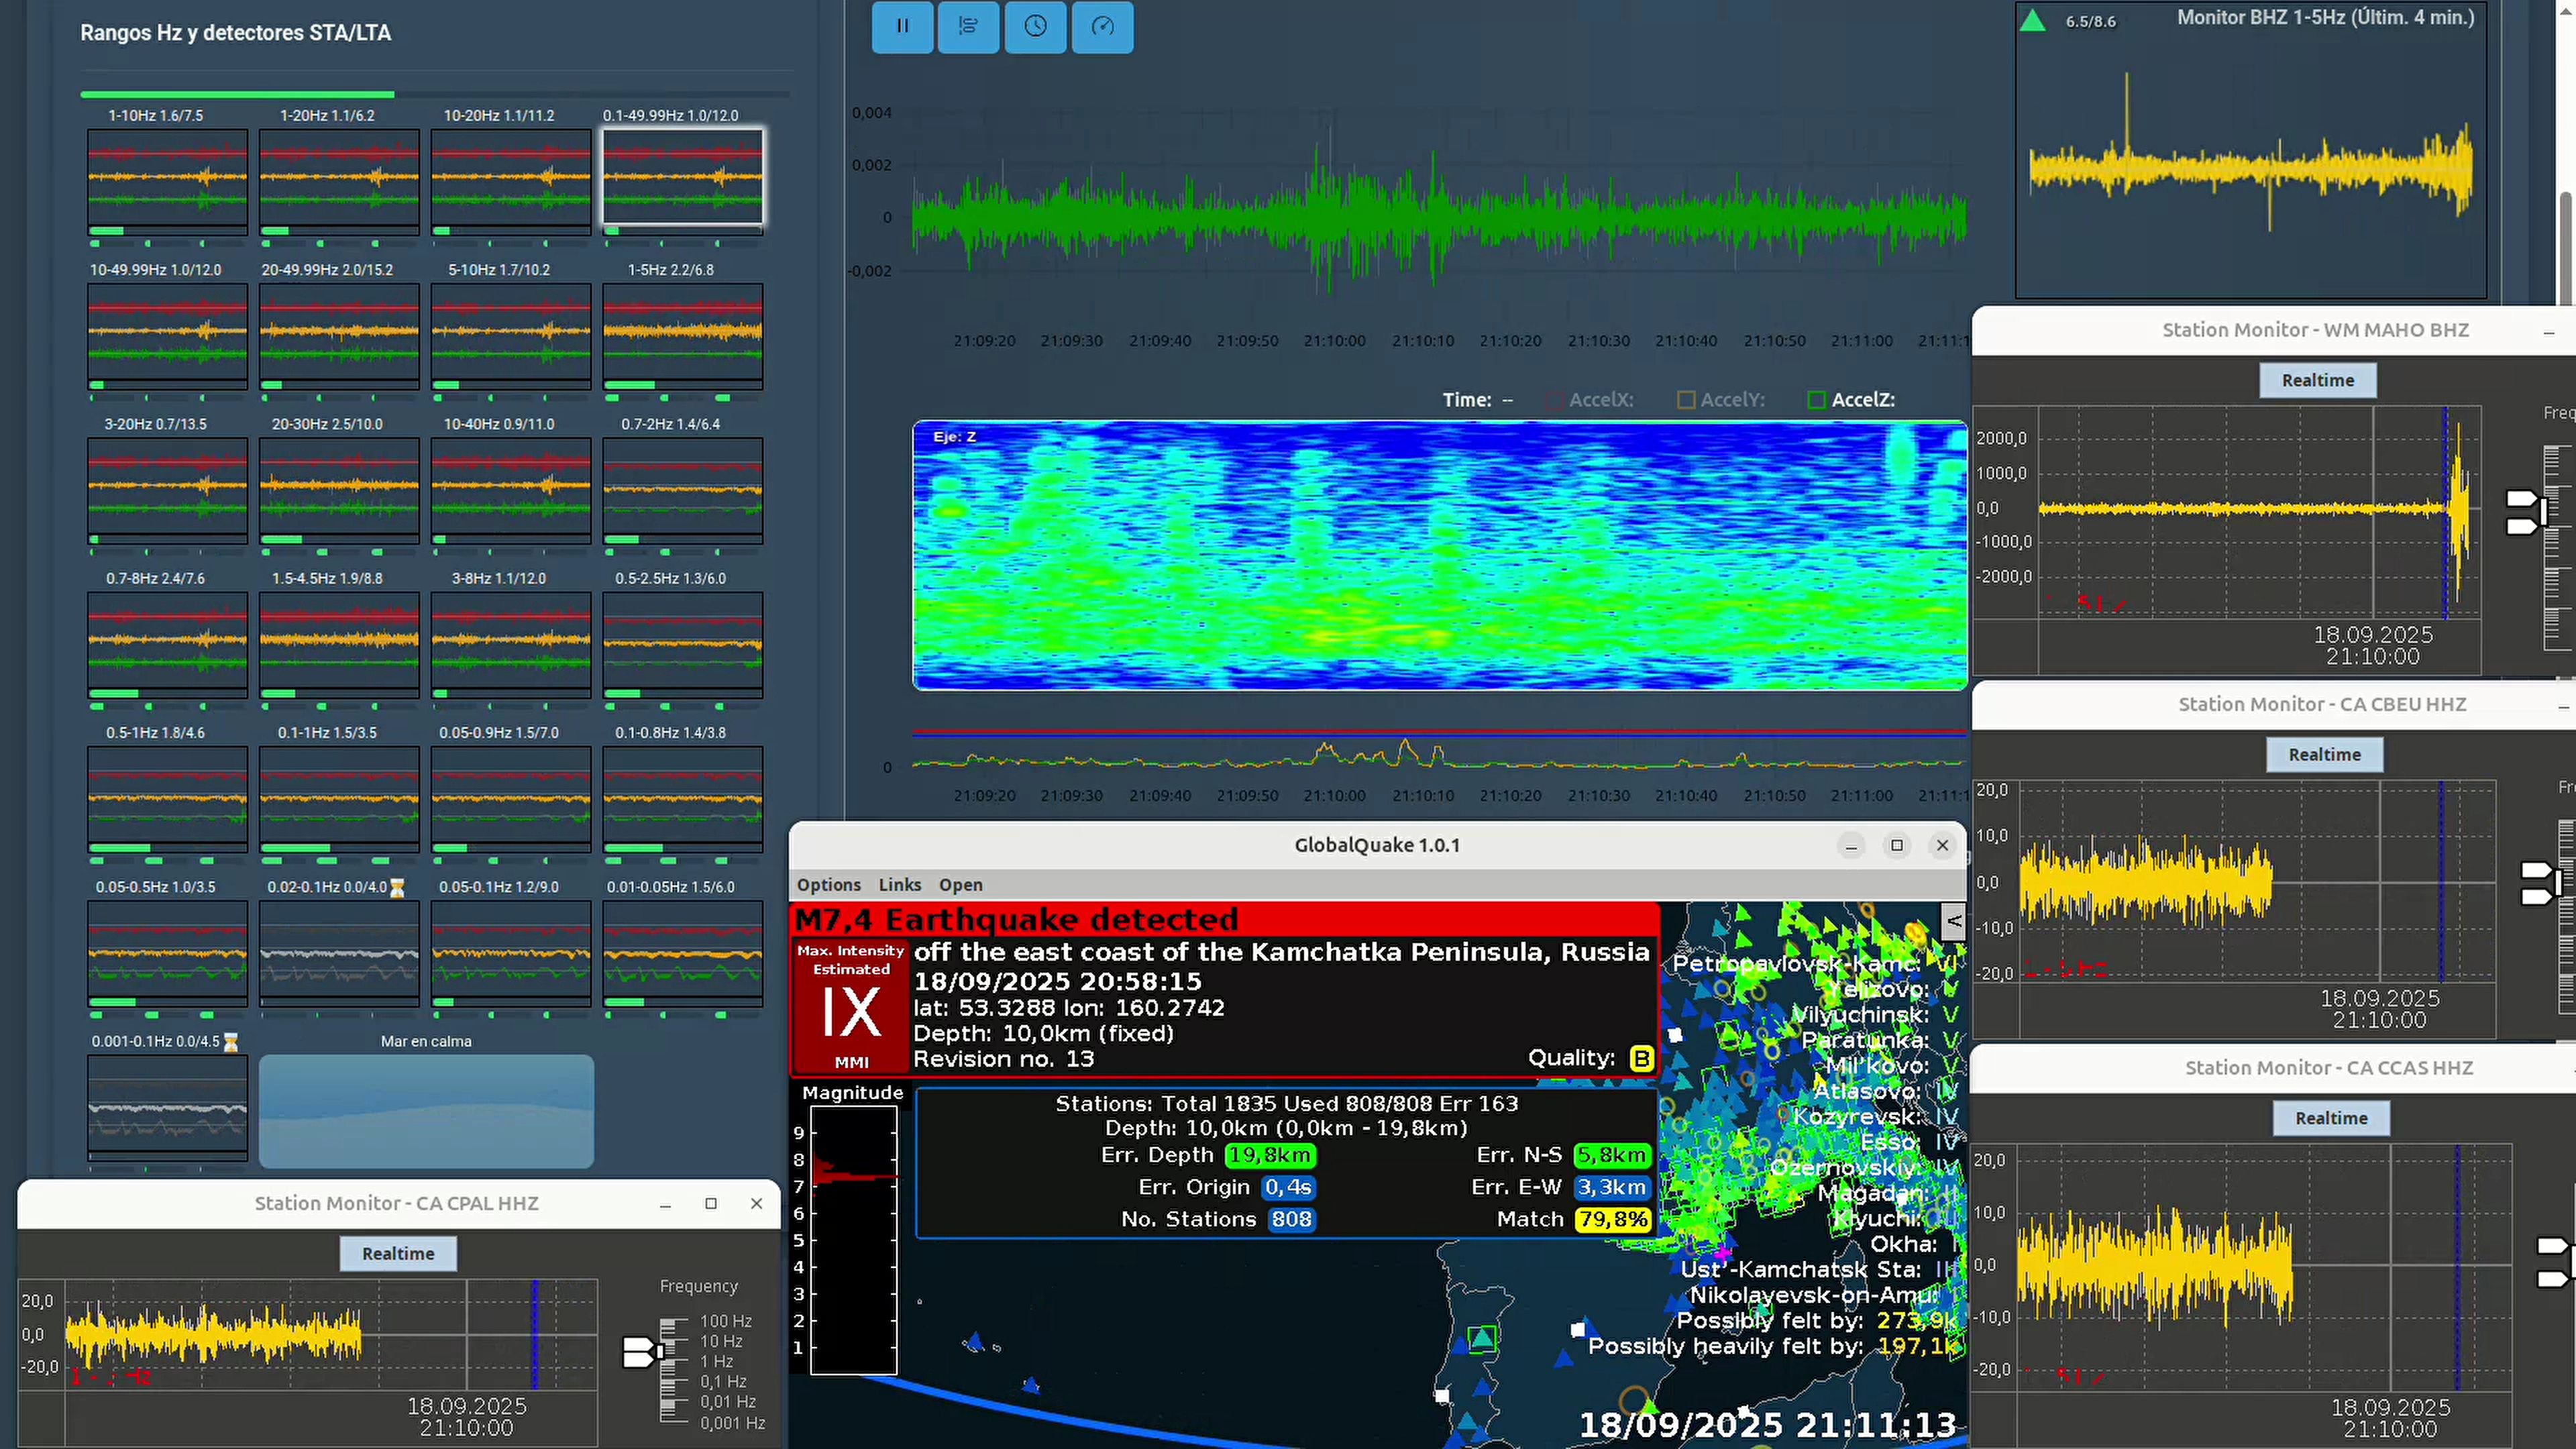Click the speedometer gauge icon
The height and width of the screenshot is (1449, 2576).
tap(1102, 26)
